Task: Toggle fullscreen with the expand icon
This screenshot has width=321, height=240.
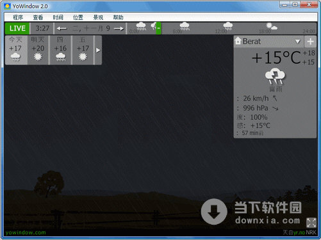Action: pos(311,223)
